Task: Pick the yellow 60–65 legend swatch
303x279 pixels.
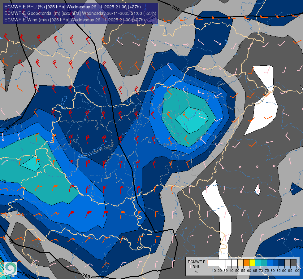Action: point(252,263)
